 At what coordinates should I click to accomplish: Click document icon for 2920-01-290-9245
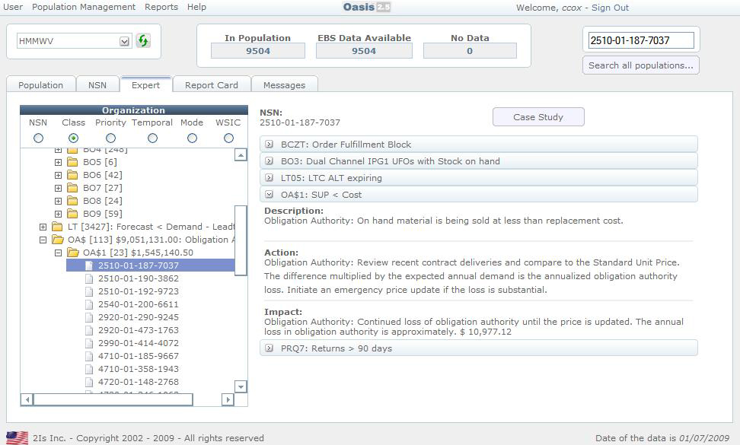(89, 317)
